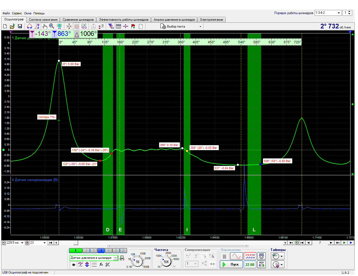Select the red-blue recorder waveform mode

click(250, 256)
